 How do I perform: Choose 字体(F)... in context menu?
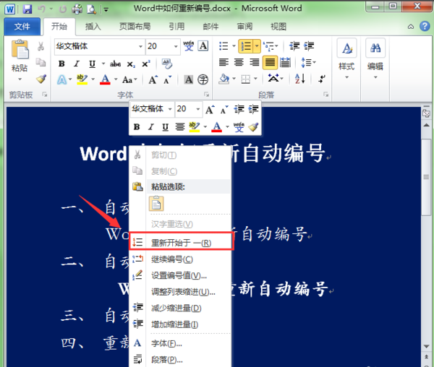click(x=180, y=343)
